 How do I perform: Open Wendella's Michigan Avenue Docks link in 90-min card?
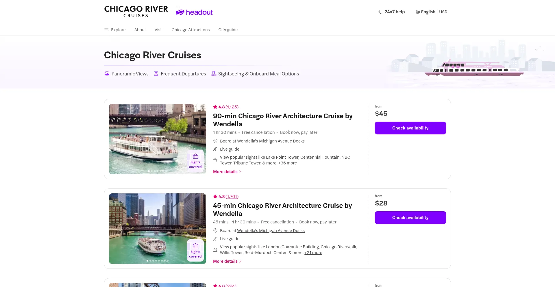271,141
